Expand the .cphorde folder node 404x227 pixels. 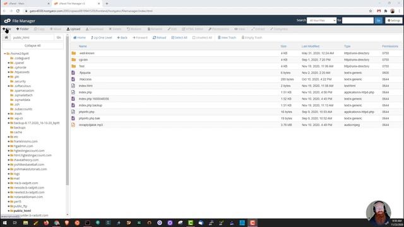click(9, 67)
